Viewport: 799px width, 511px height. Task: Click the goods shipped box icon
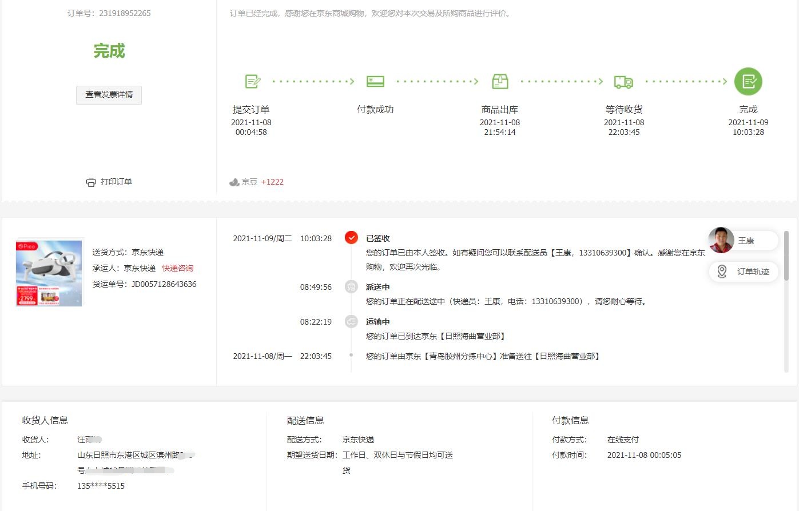(500, 82)
